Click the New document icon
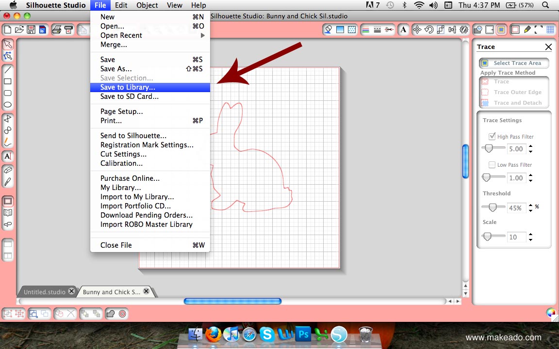 tap(7, 30)
